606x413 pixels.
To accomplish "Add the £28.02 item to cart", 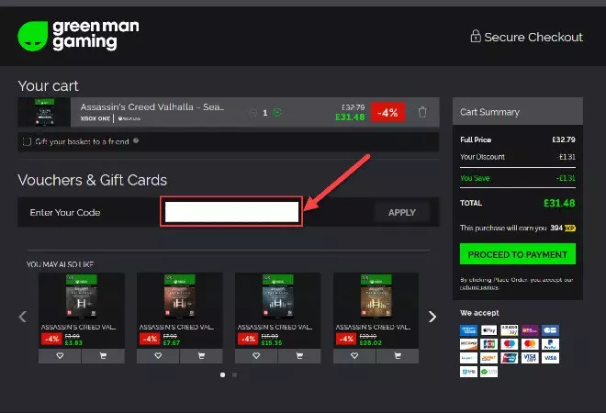I will (398, 356).
